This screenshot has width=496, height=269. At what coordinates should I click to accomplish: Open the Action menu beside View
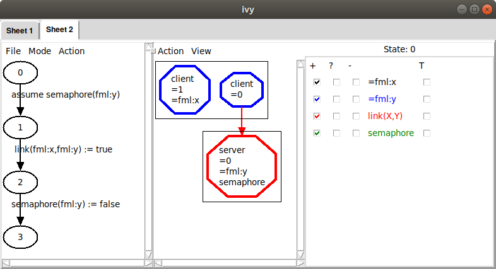171,51
